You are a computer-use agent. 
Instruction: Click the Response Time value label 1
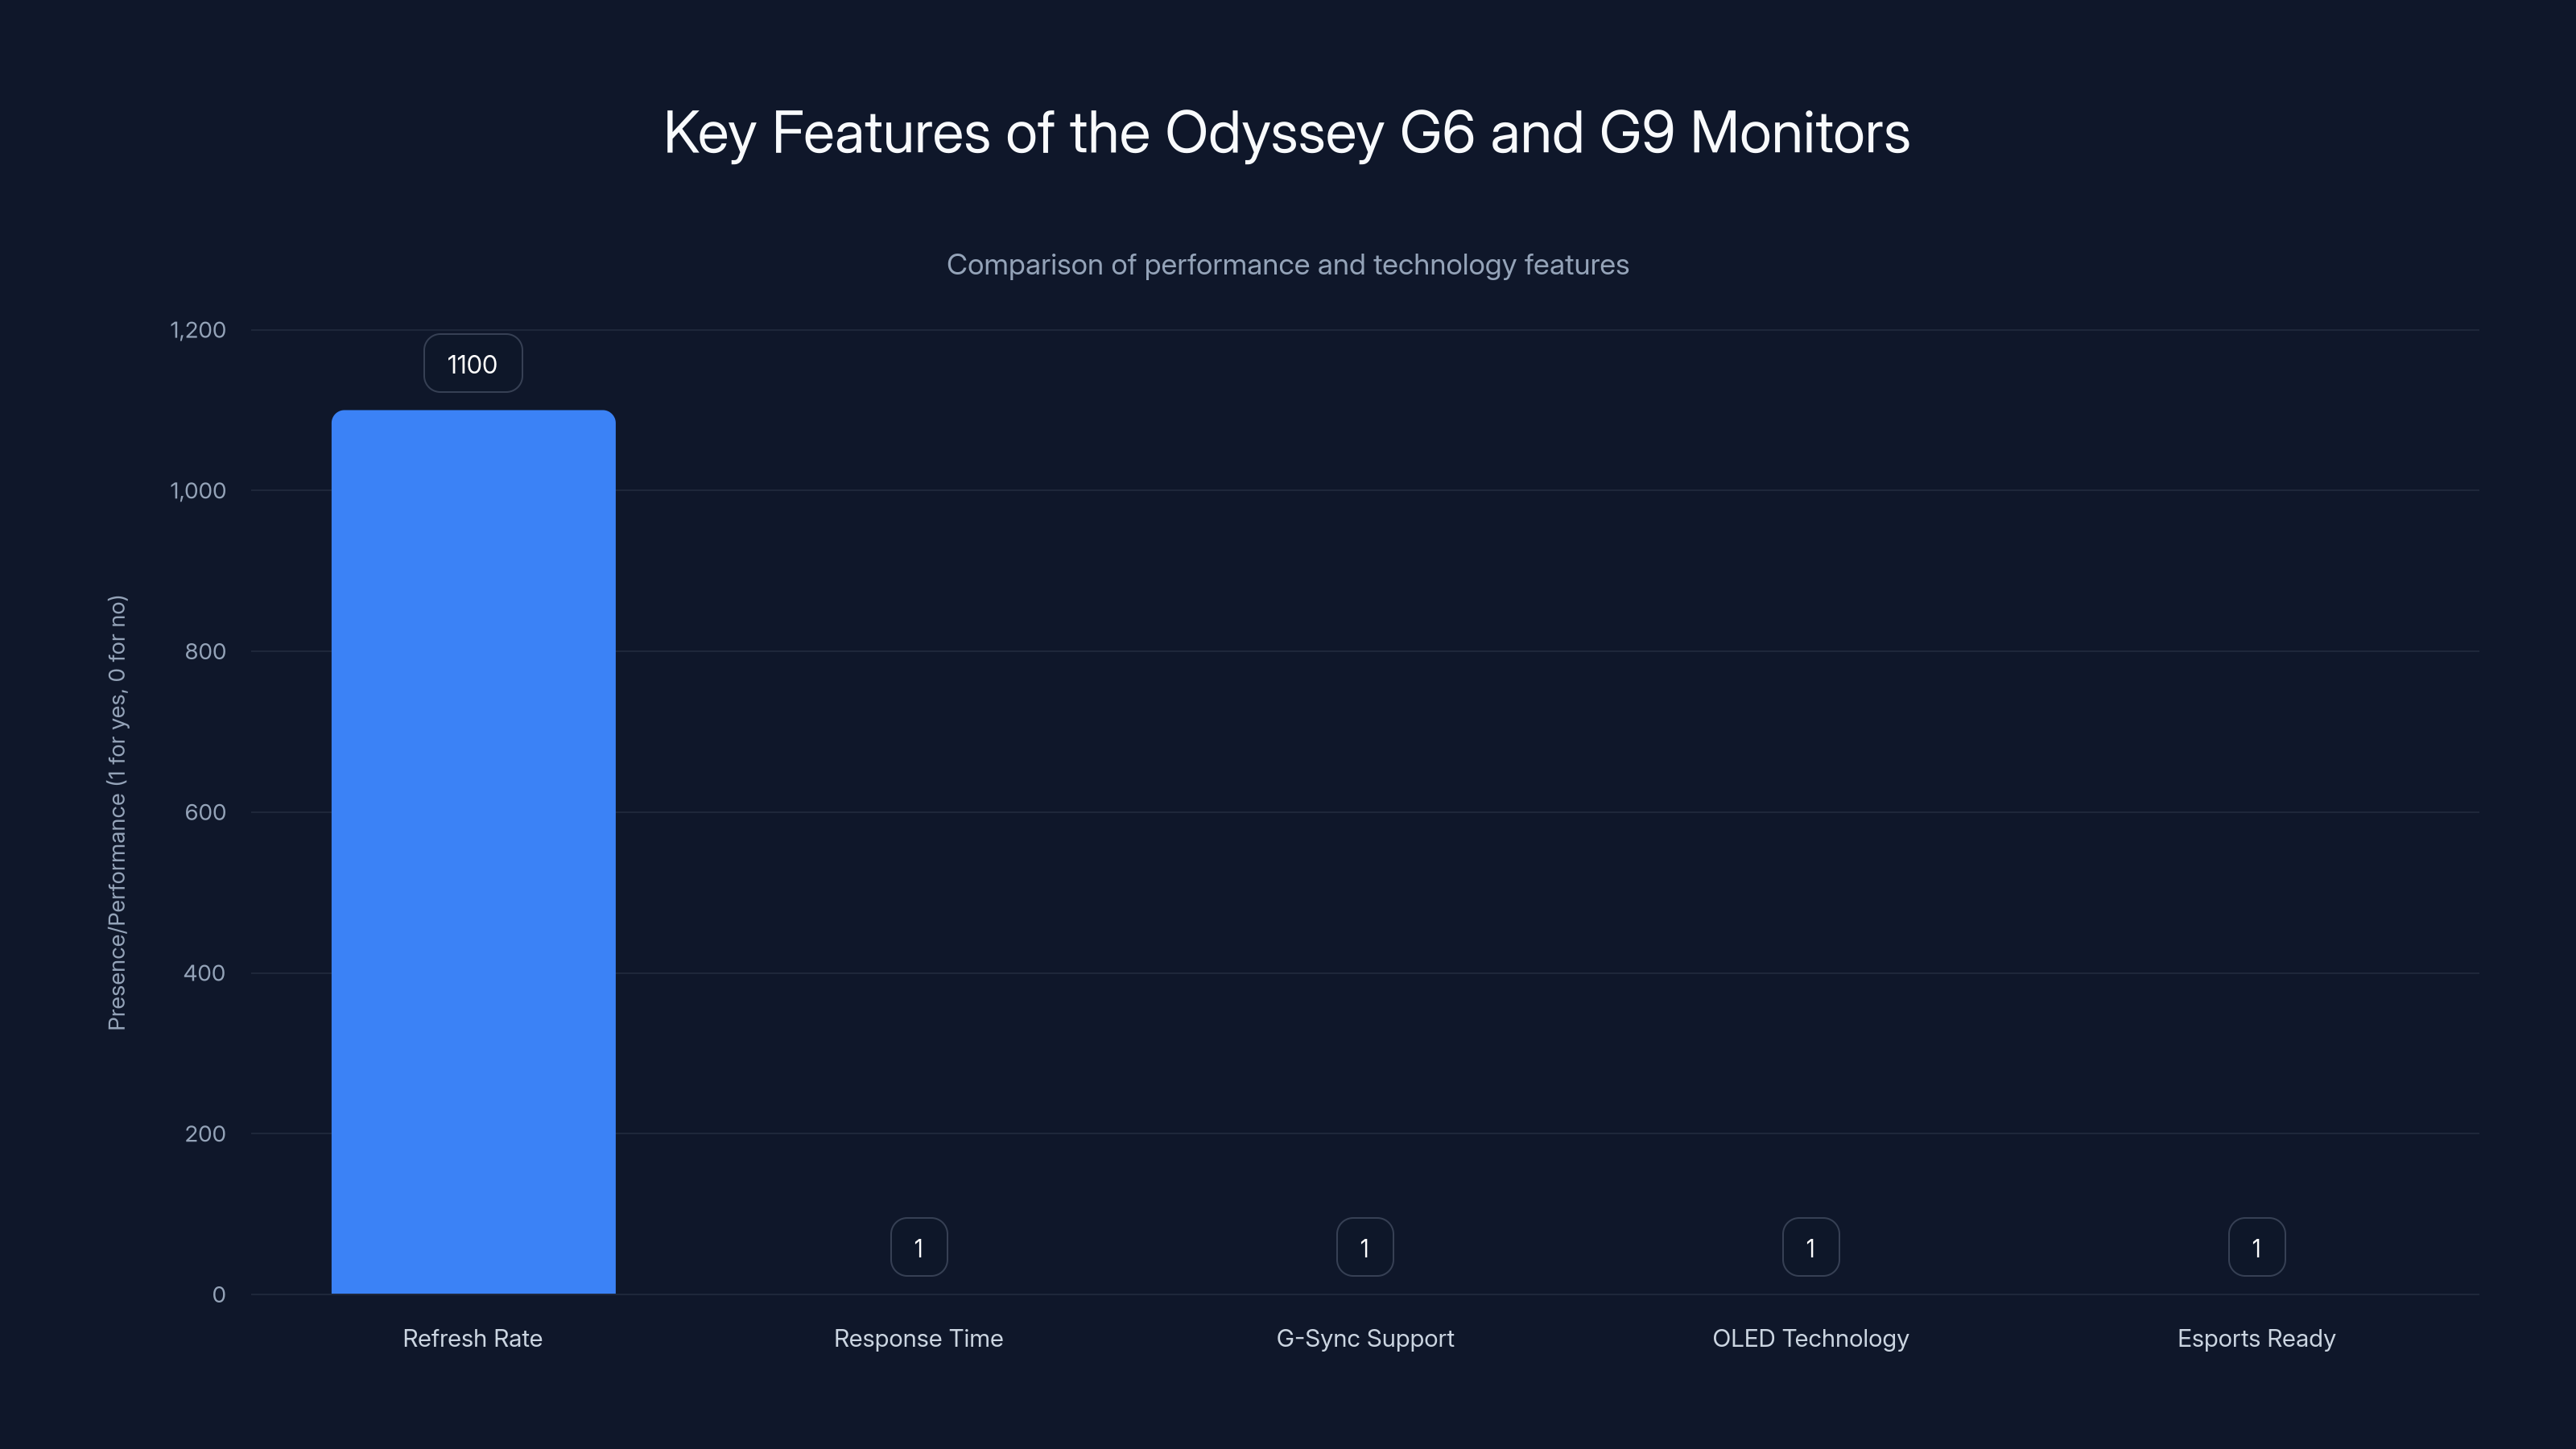(x=919, y=1247)
